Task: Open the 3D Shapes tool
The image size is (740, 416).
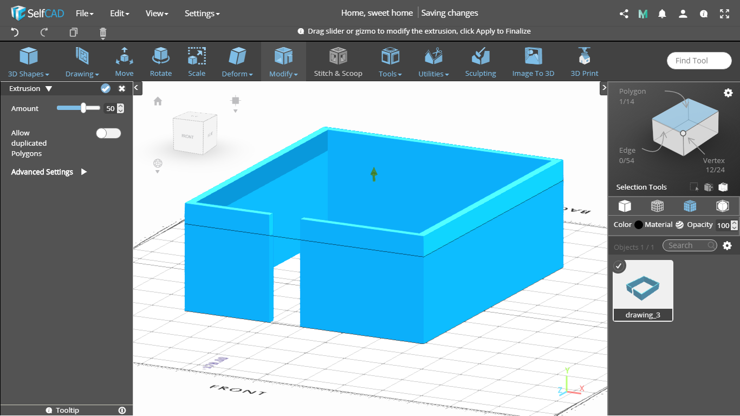Action: point(29,62)
